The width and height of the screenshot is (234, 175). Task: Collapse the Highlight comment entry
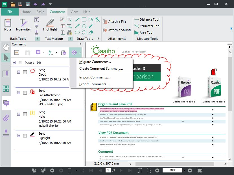coord(19,135)
